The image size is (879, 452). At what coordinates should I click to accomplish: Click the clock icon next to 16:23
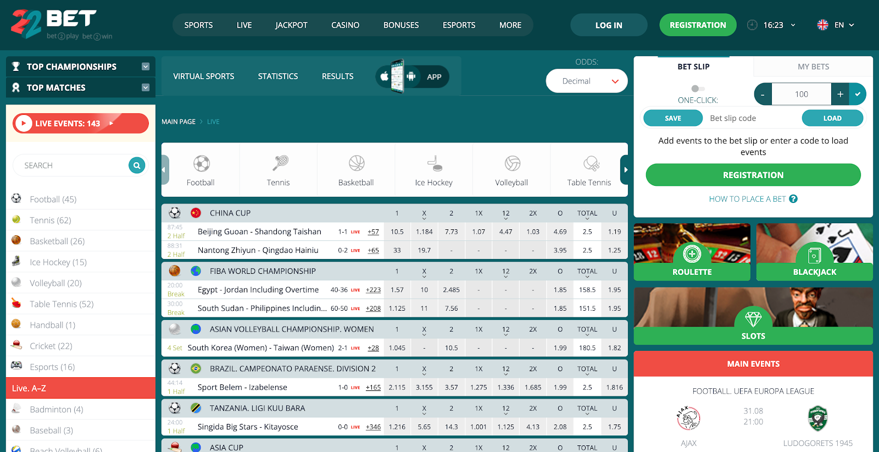coord(752,25)
